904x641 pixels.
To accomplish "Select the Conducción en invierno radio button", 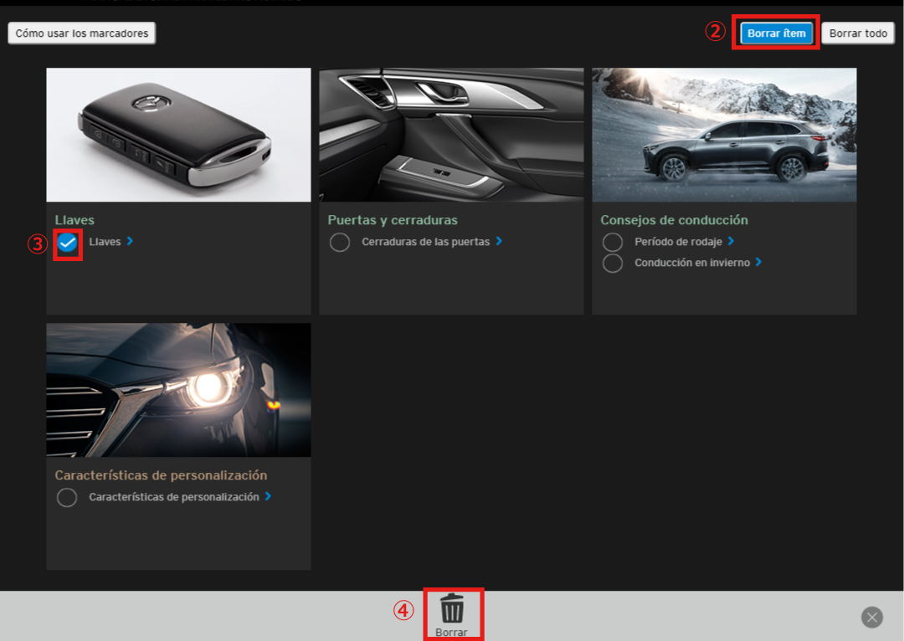I will (613, 263).
